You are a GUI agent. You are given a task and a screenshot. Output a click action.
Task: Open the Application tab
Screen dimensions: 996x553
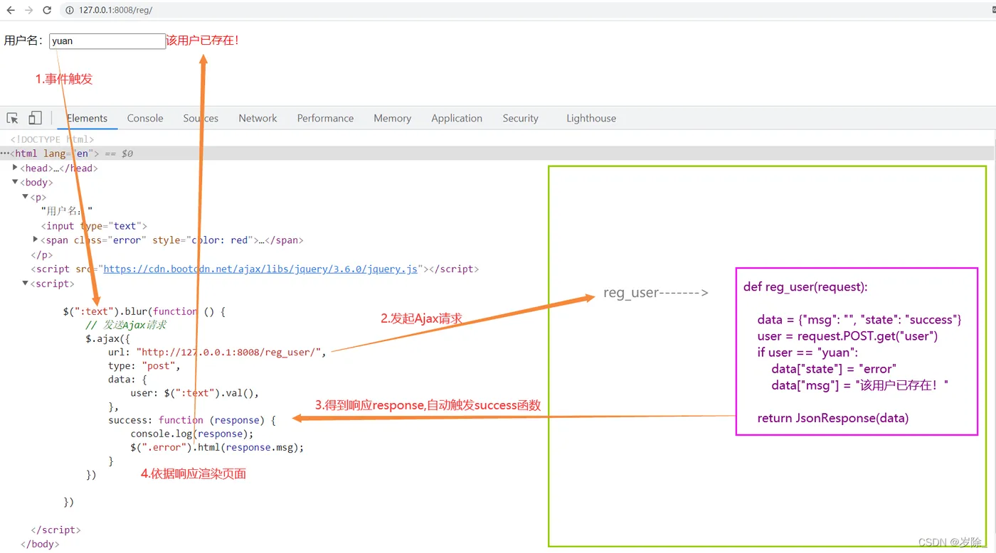[x=457, y=119]
